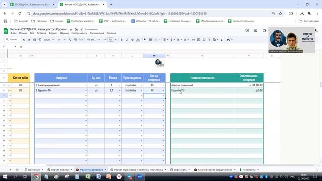Select the Материал column header cell
322x181 pixels.
(61, 78)
